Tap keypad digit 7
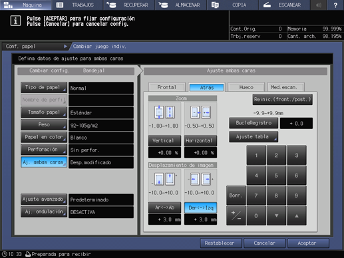 256,195
